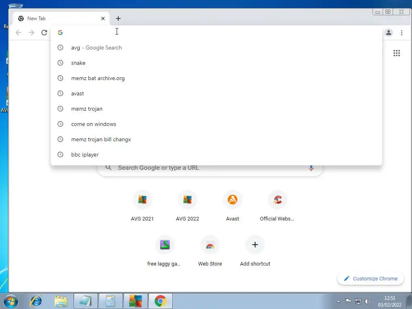Open the AVG 2022 shortcut

pos(187,206)
